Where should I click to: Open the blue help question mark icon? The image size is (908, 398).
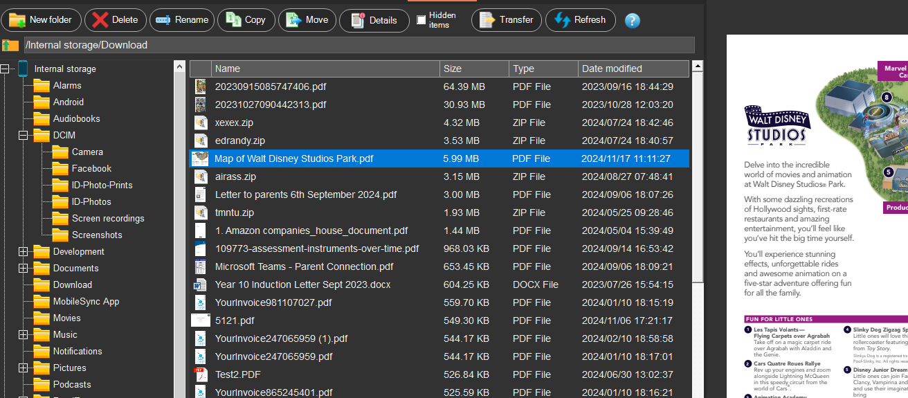pos(632,21)
